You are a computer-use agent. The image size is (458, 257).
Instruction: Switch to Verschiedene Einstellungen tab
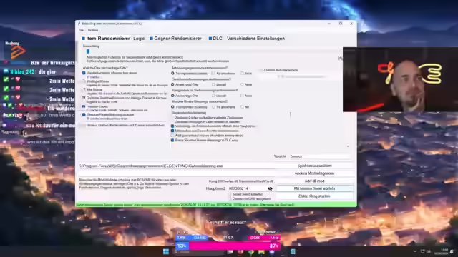[x=255, y=39]
